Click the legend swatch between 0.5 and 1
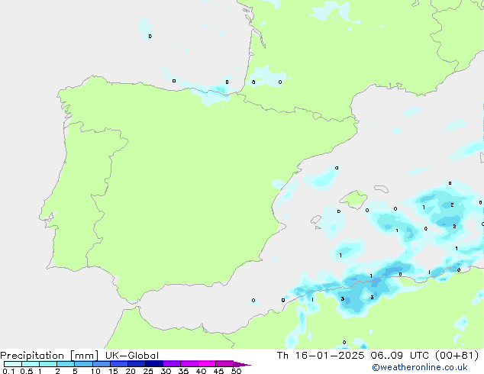This screenshot has width=484, height=374. click(x=31, y=364)
